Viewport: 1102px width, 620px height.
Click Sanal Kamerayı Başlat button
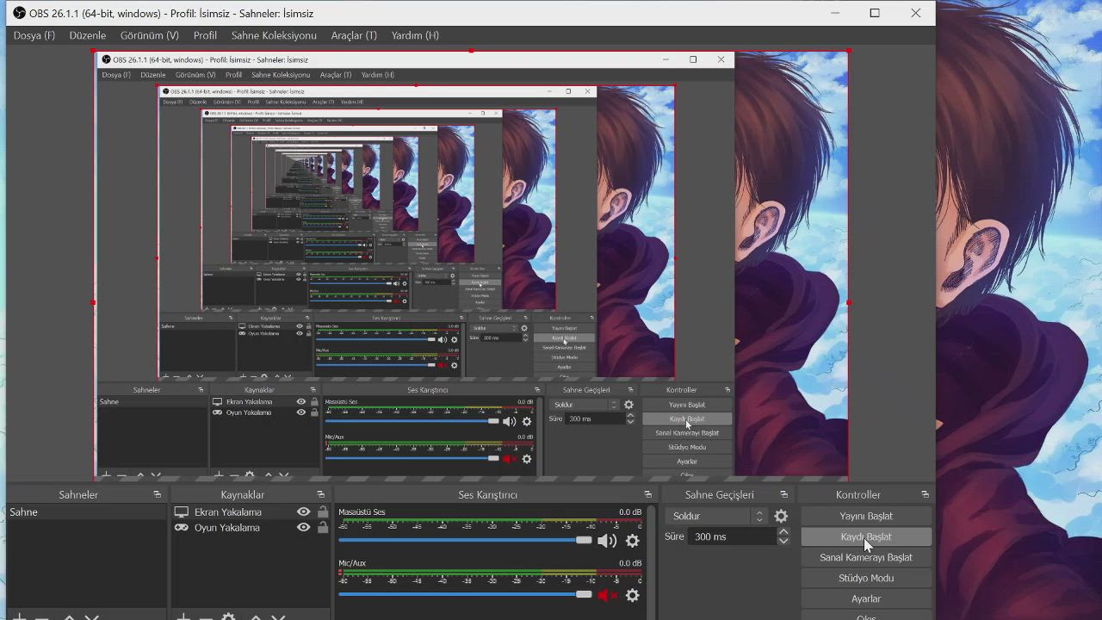tap(866, 557)
